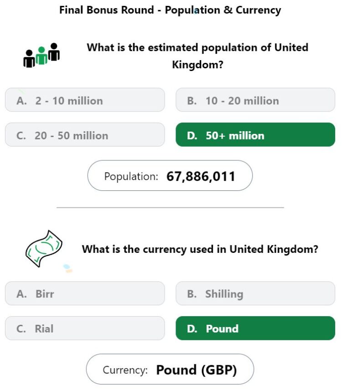The width and height of the screenshot is (342, 389).
Task: Pick the Shilling currency option
Action: pyautogui.click(x=255, y=293)
